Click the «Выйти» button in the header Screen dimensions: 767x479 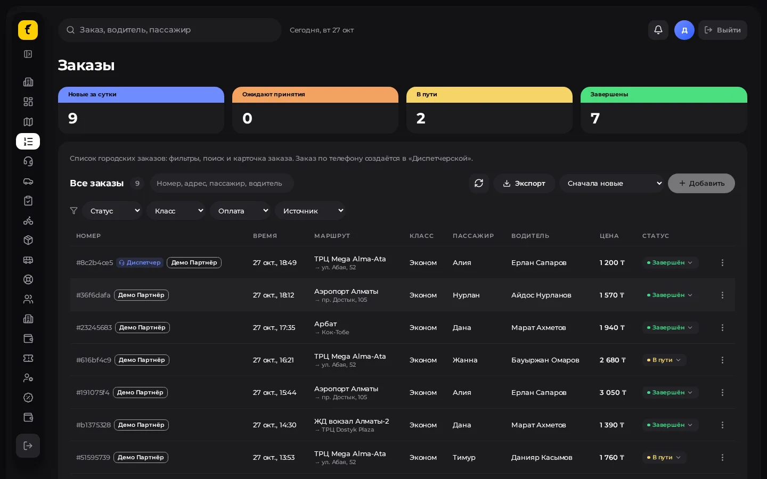[x=723, y=30]
